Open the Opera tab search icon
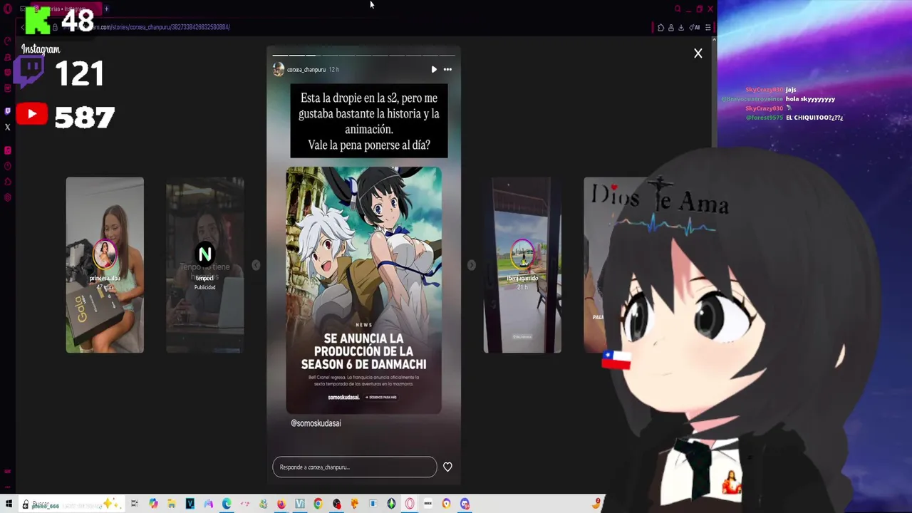 click(x=678, y=9)
